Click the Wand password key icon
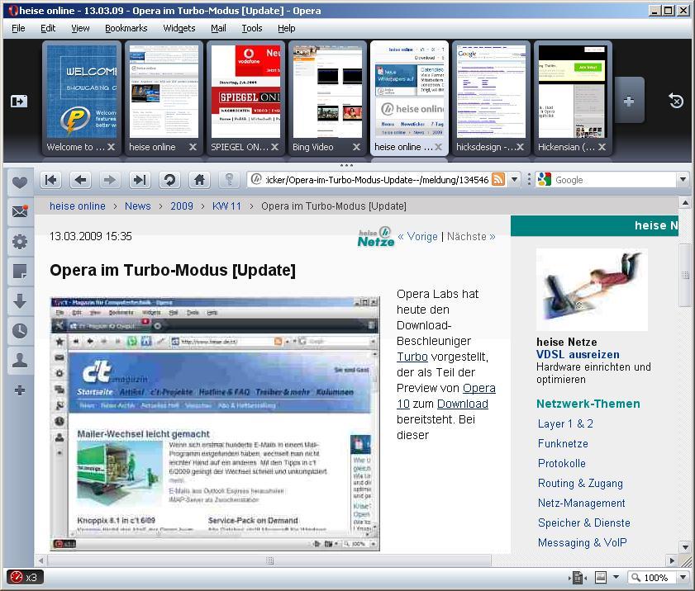 (x=229, y=180)
